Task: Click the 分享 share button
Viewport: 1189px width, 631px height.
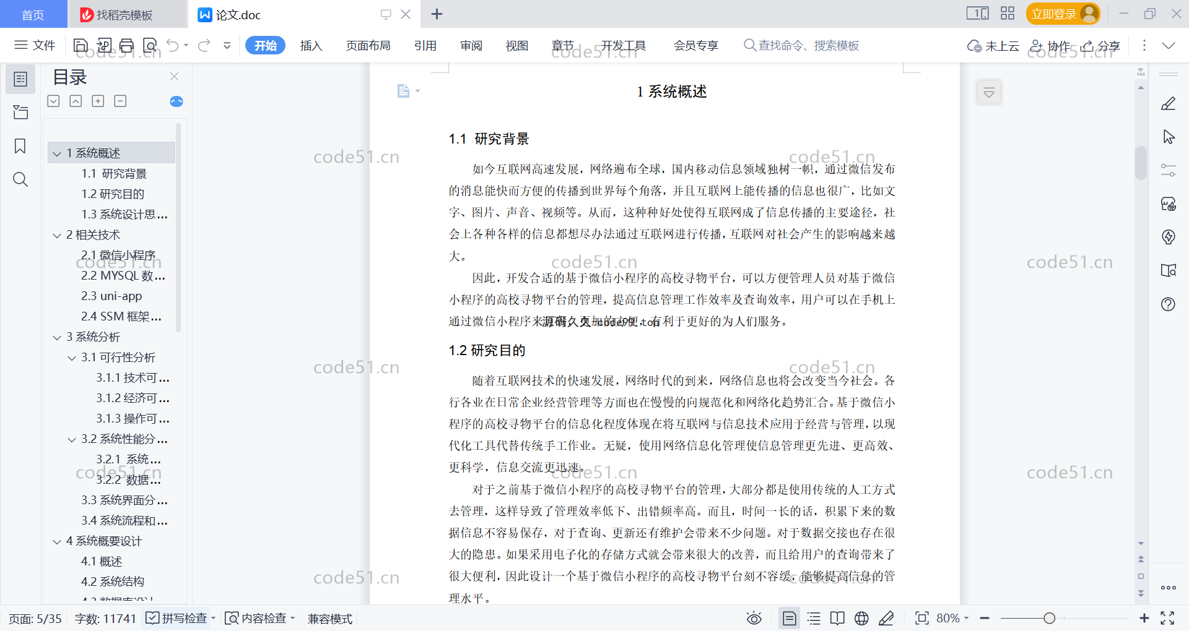Action: tap(1100, 45)
